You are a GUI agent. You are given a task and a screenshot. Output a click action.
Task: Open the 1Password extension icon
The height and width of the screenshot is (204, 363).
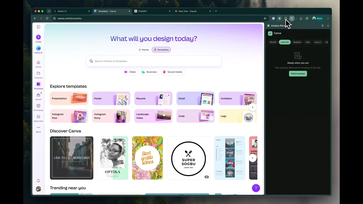pos(273,18)
